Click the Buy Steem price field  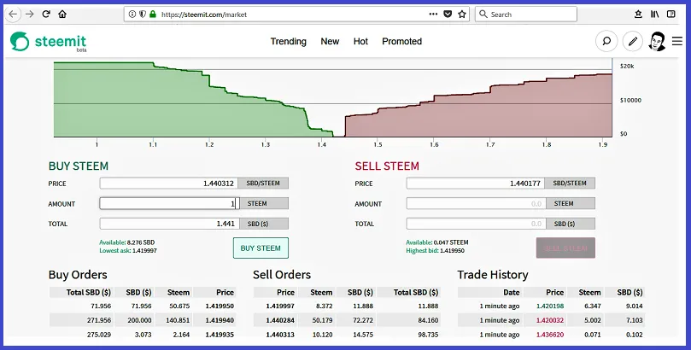[169, 184]
